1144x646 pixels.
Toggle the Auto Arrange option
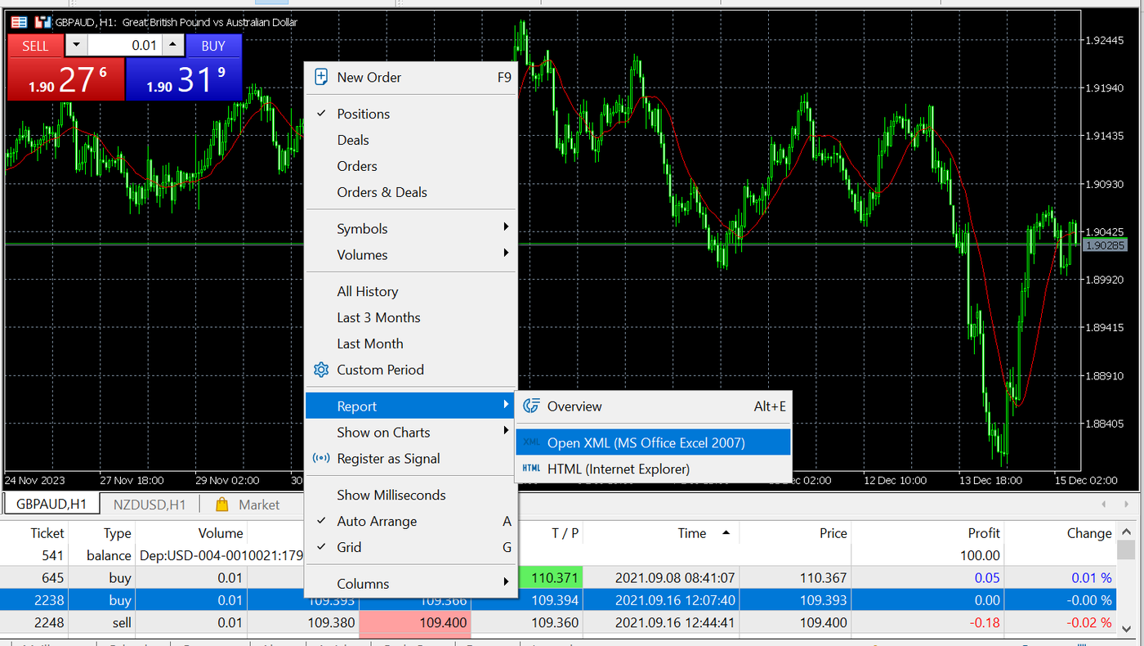point(376,521)
